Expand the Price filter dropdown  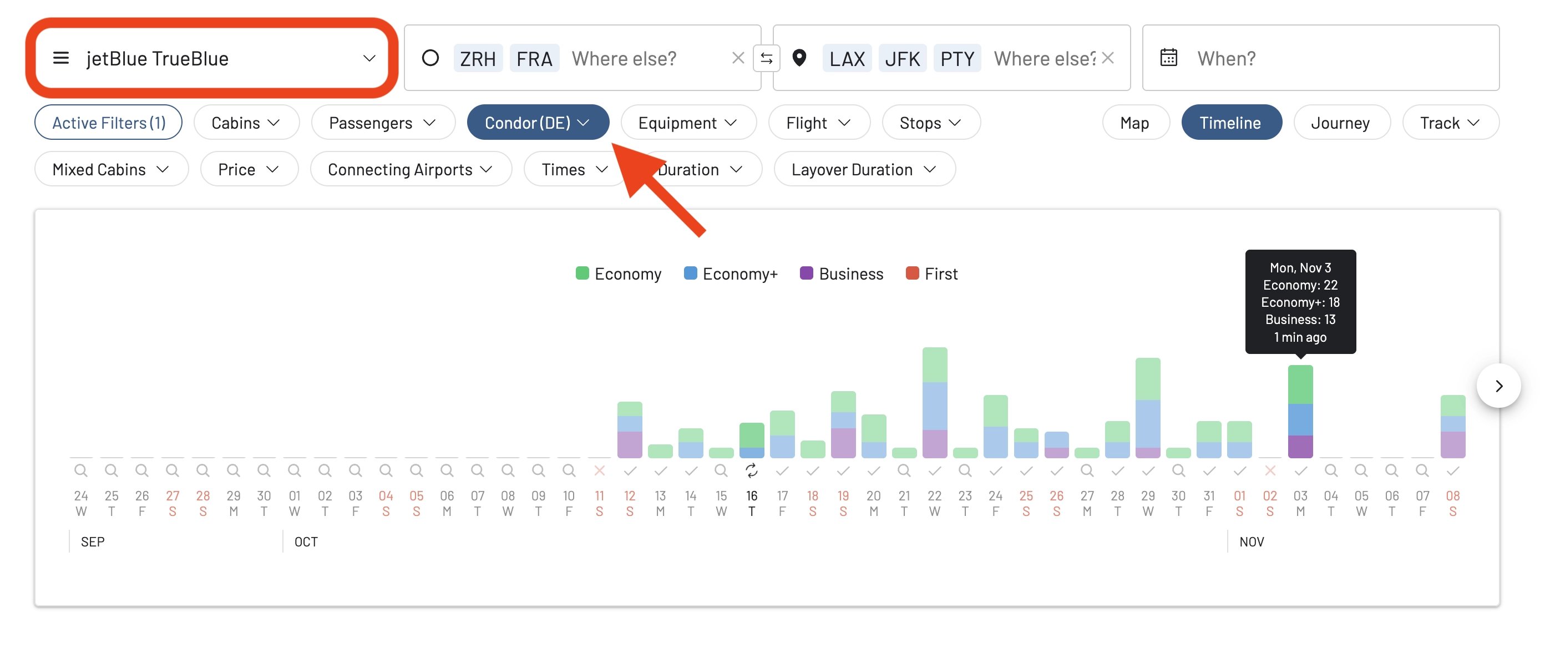(249, 170)
